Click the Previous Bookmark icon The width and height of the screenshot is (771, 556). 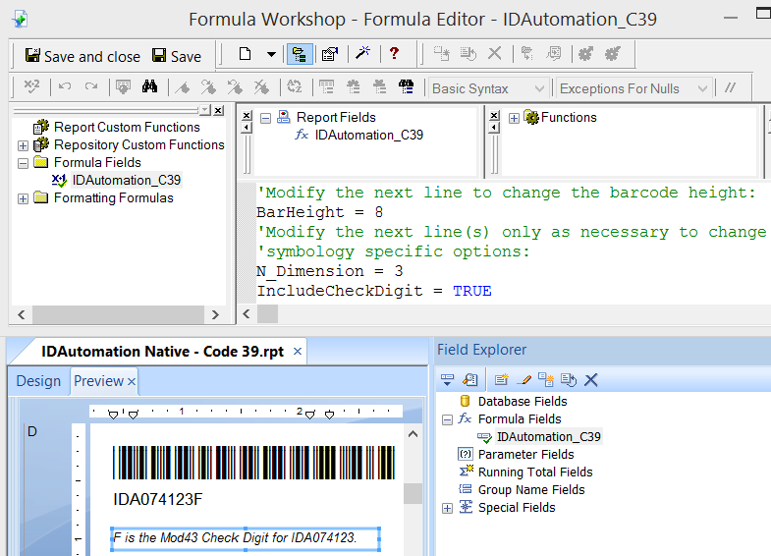point(235,87)
